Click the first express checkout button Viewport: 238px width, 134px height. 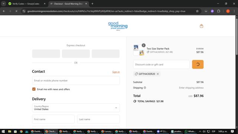(x=46, y=54)
